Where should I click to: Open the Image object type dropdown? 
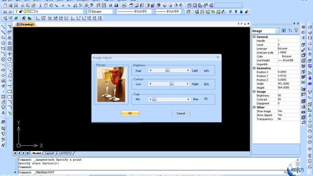277,31
